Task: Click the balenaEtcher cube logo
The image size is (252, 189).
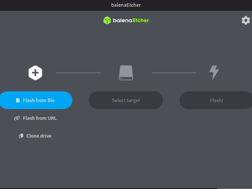Action: (x=107, y=20)
